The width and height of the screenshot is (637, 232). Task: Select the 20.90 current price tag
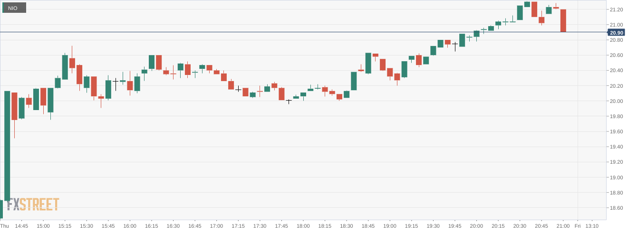coord(616,33)
